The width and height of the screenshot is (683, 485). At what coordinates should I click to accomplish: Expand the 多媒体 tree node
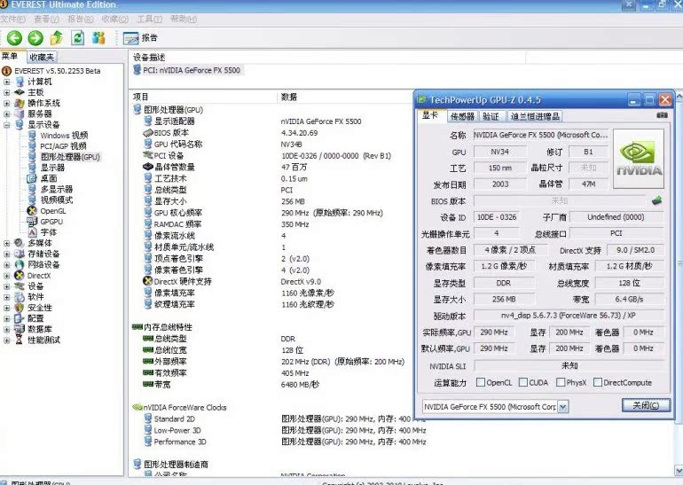point(6,243)
